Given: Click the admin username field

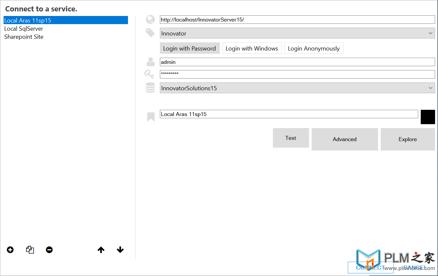Looking at the screenshot, I should pyautogui.click(x=297, y=62).
